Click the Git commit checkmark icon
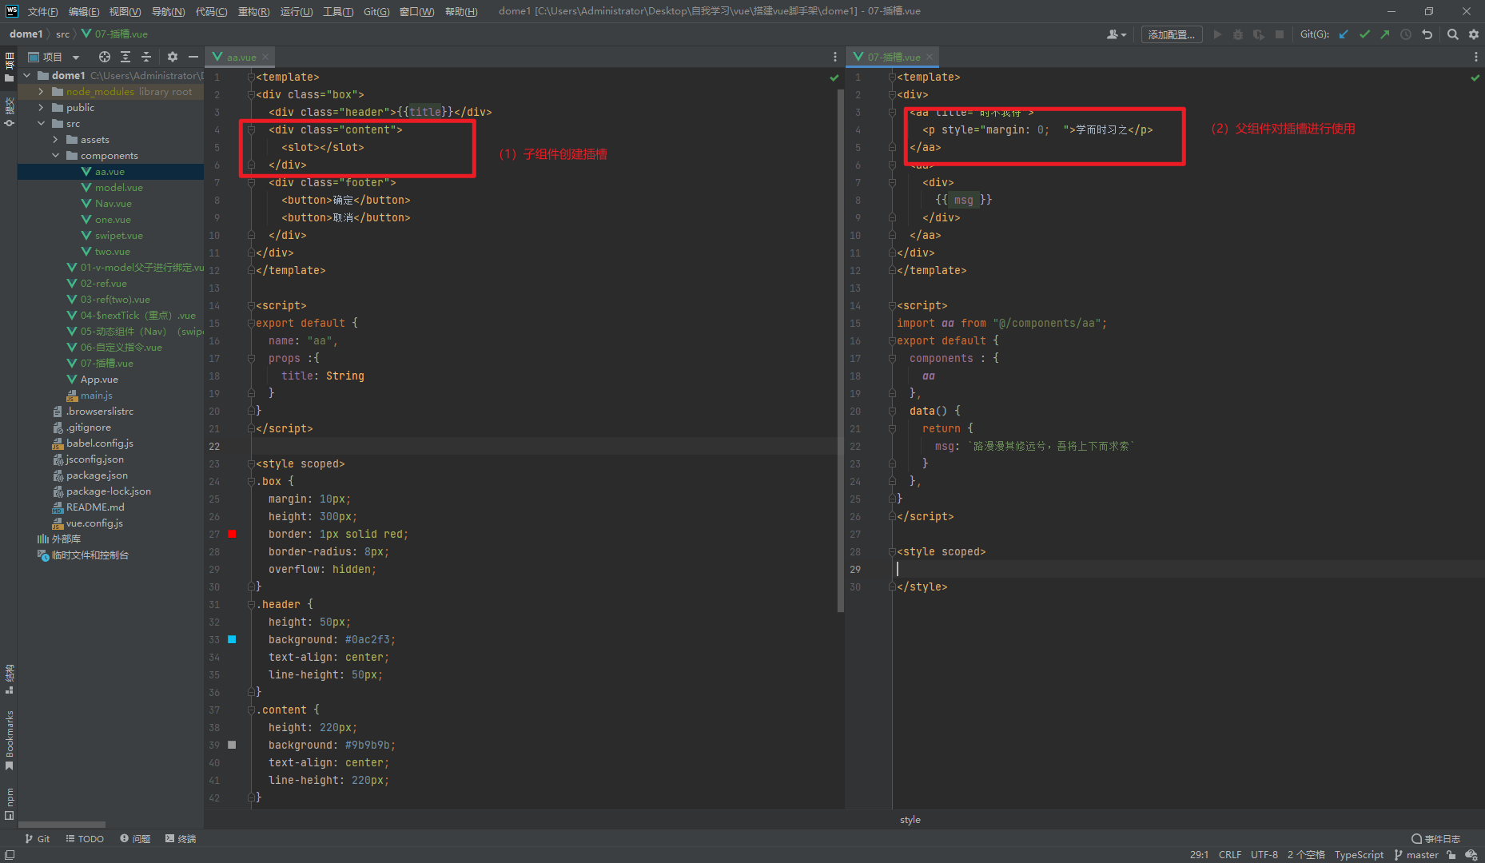Image resolution: width=1485 pixels, height=863 pixels. click(x=1364, y=34)
